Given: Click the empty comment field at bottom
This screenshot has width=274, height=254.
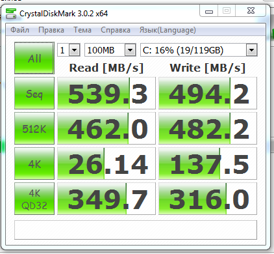Looking at the screenshot, I should click(136, 230).
